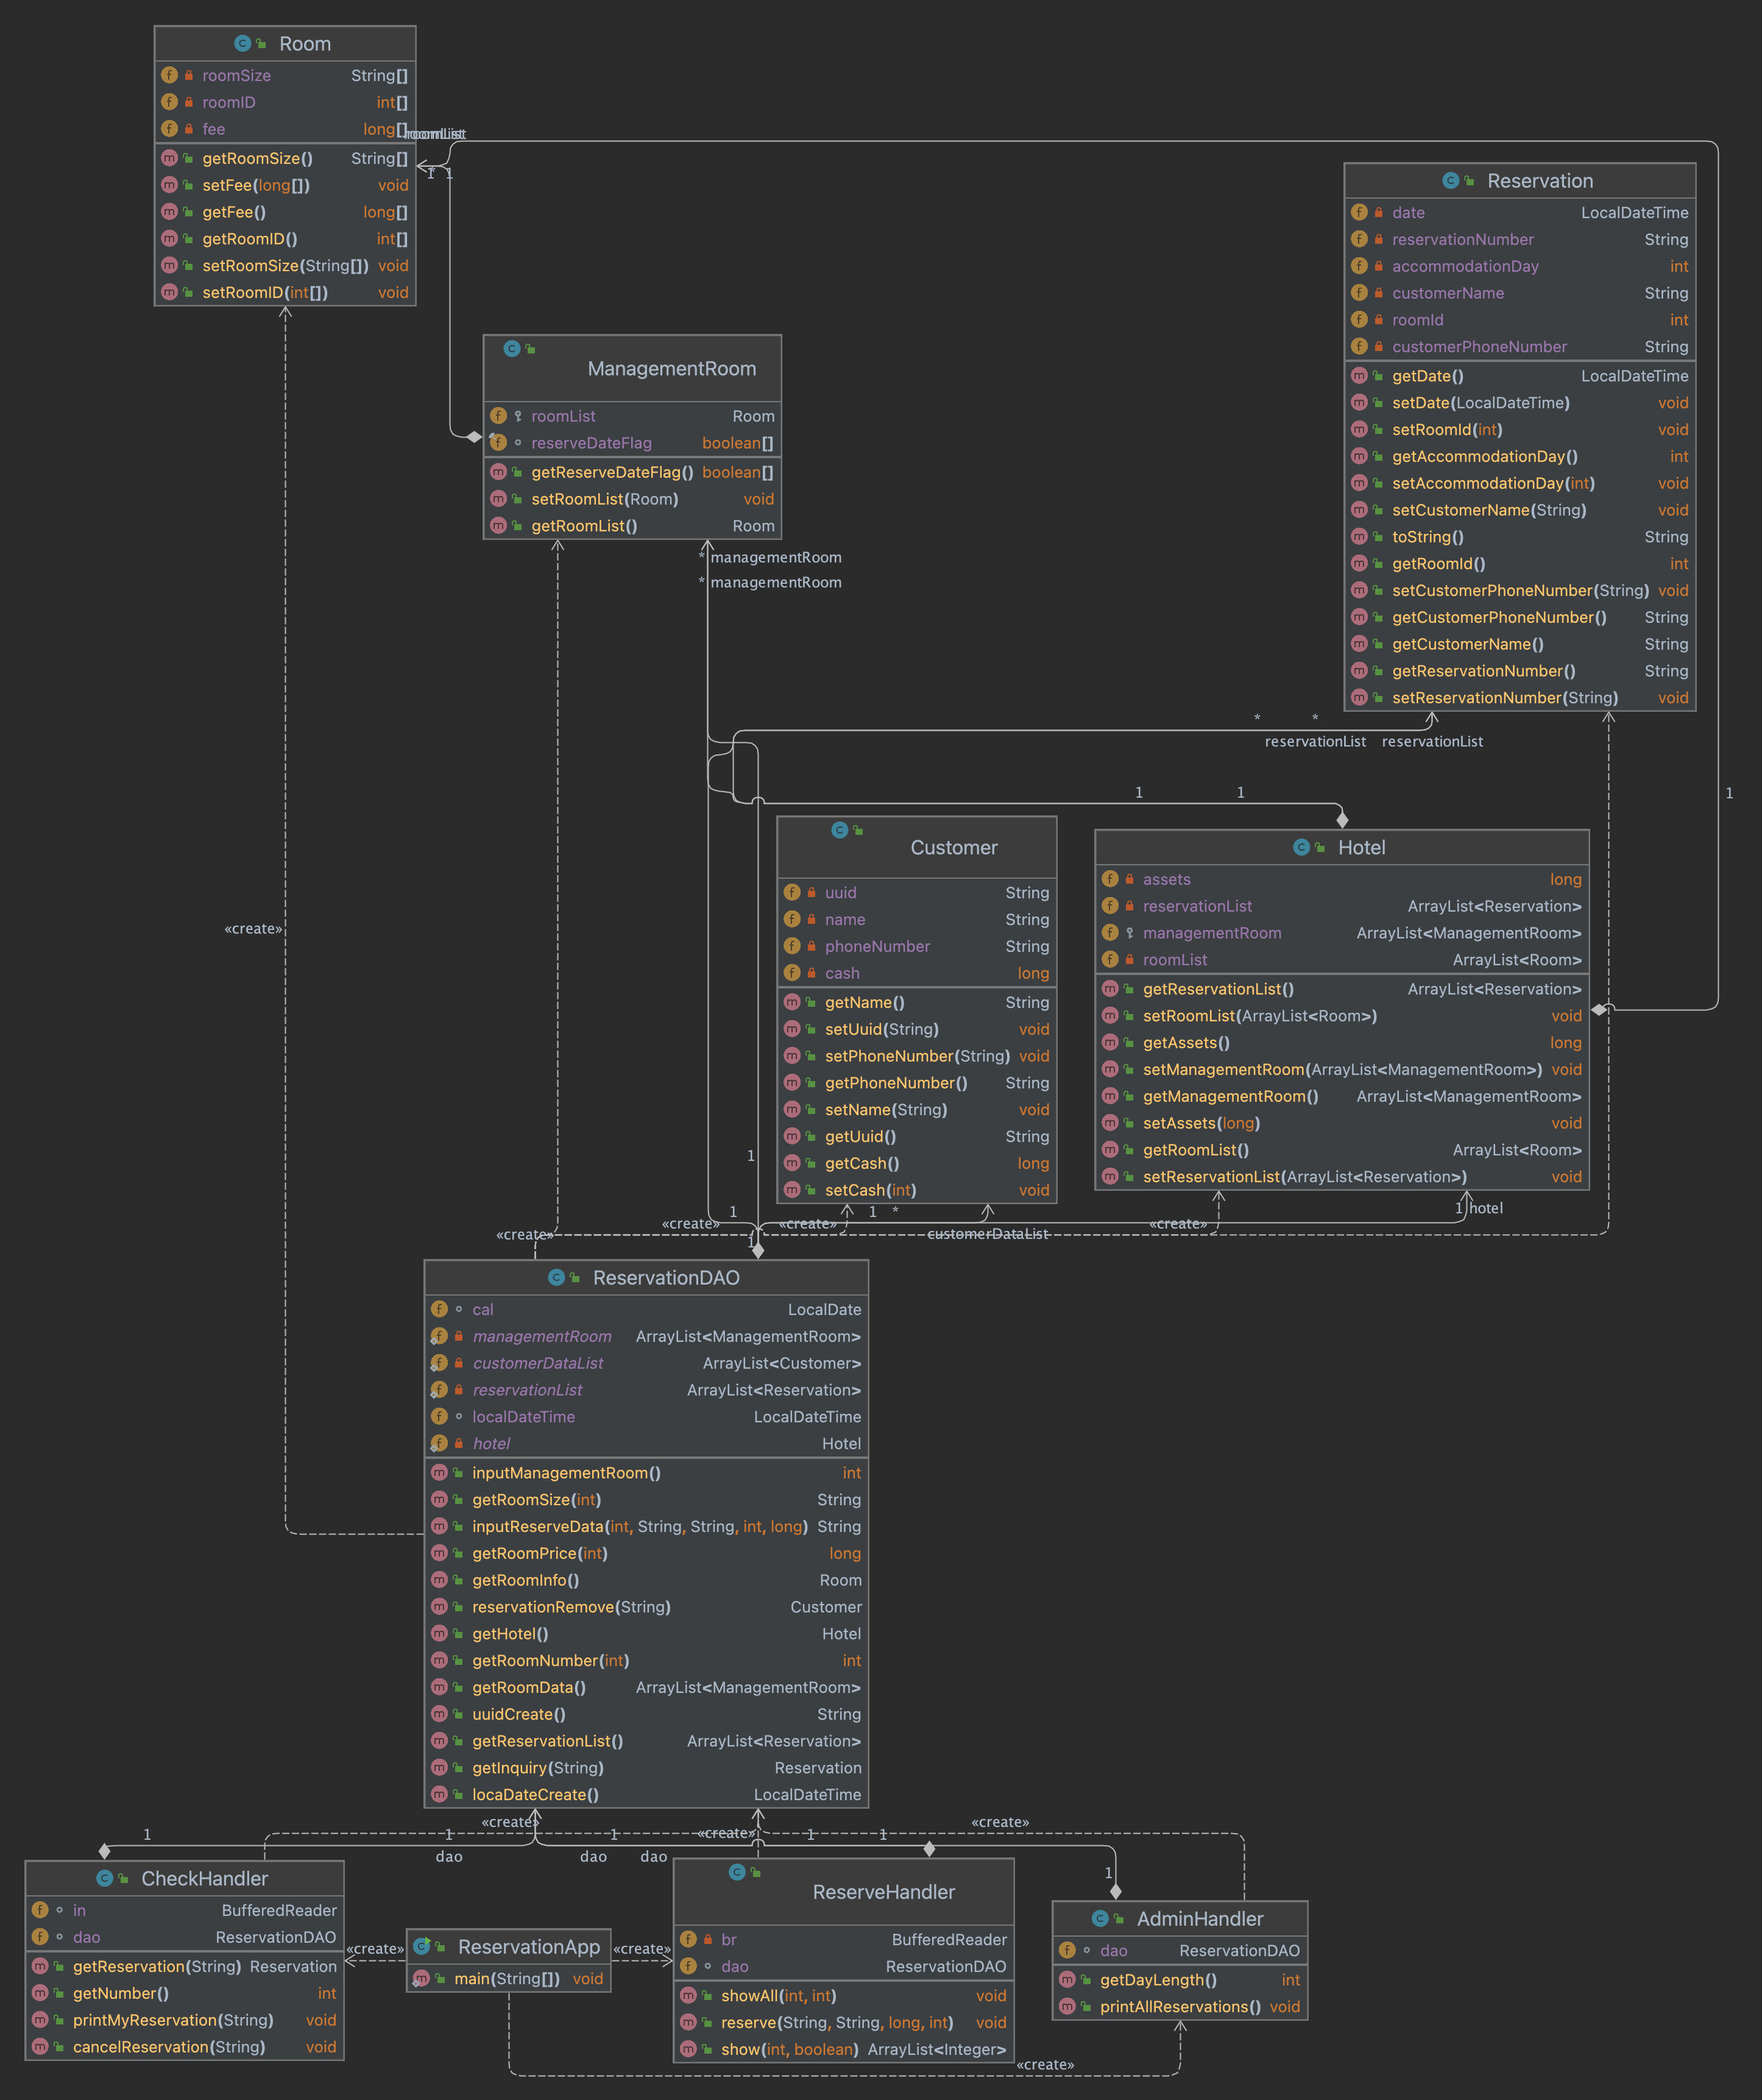
Task: Click the class icon beside Room title
Action: [242, 43]
